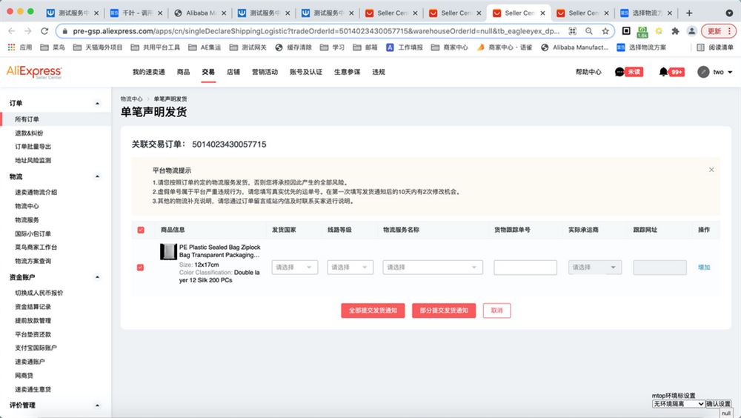Focus the 货物跟踪单号 input field
This screenshot has width=741, height=418.
525,267
